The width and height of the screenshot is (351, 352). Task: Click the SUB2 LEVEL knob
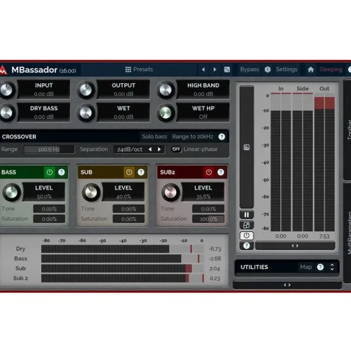pos(171,192)
